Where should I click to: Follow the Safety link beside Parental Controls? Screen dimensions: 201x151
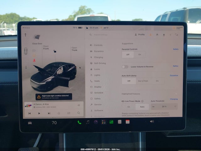click(x=176, y=49)
